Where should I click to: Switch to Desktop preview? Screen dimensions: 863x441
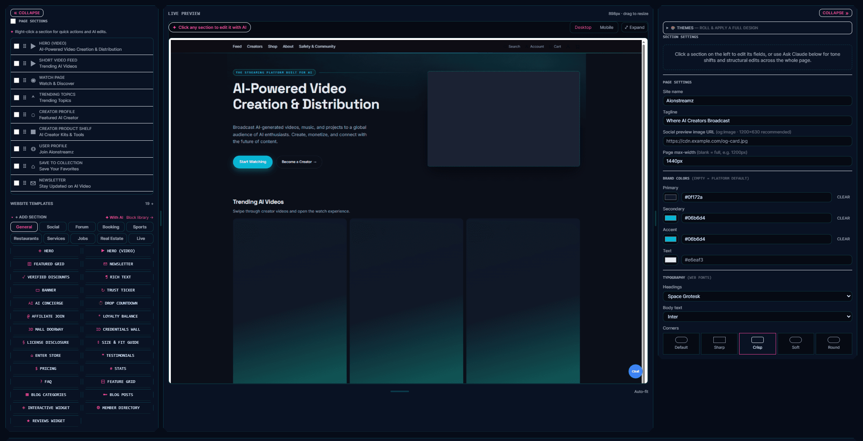[x=583, y=27]
